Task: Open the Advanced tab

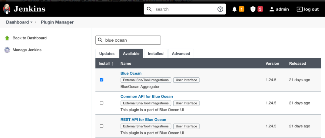Action: coord(181,54)
